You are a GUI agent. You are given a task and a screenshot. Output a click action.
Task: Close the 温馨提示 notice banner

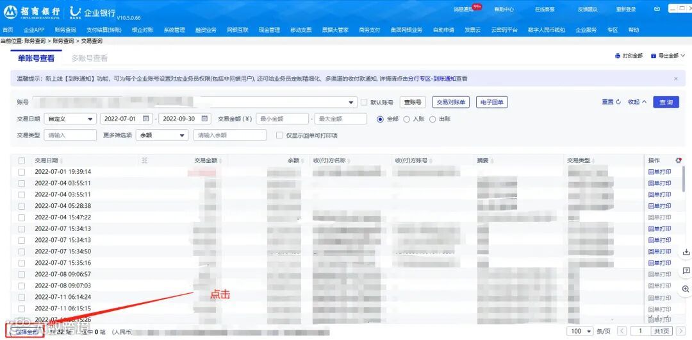(x=676, y=78)
